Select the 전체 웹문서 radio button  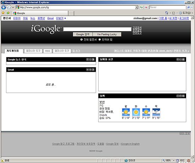click(x=81, y=39)
